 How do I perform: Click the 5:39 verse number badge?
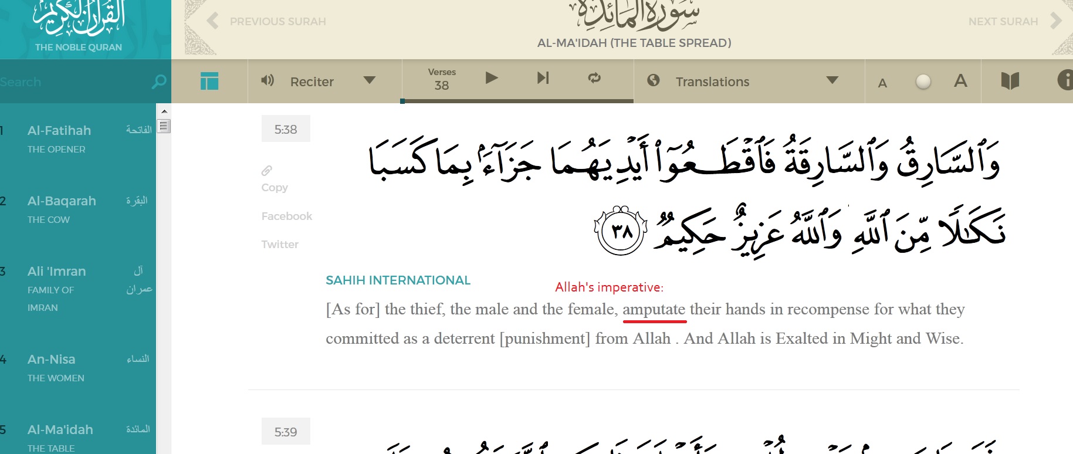coord(286,432)
